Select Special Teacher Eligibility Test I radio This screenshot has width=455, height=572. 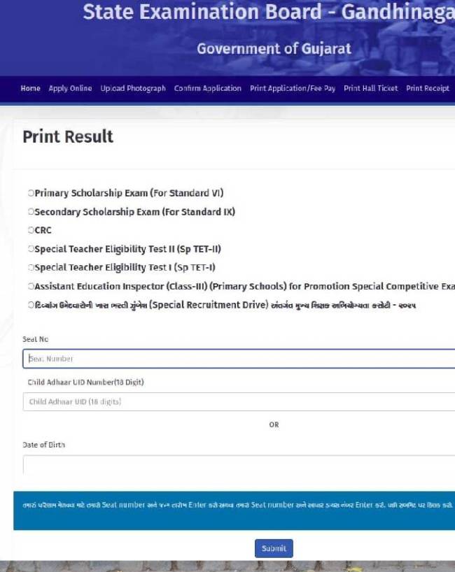point(31,267)
